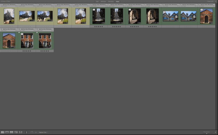
Task: Select the Metadata library filter tab
Action: tap(111, 1)
